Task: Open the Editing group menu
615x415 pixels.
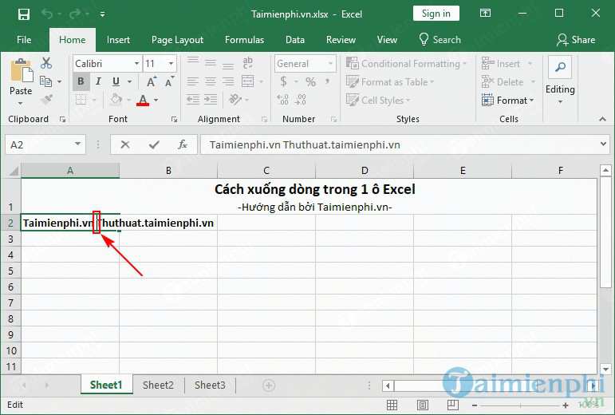Action: 560,81
